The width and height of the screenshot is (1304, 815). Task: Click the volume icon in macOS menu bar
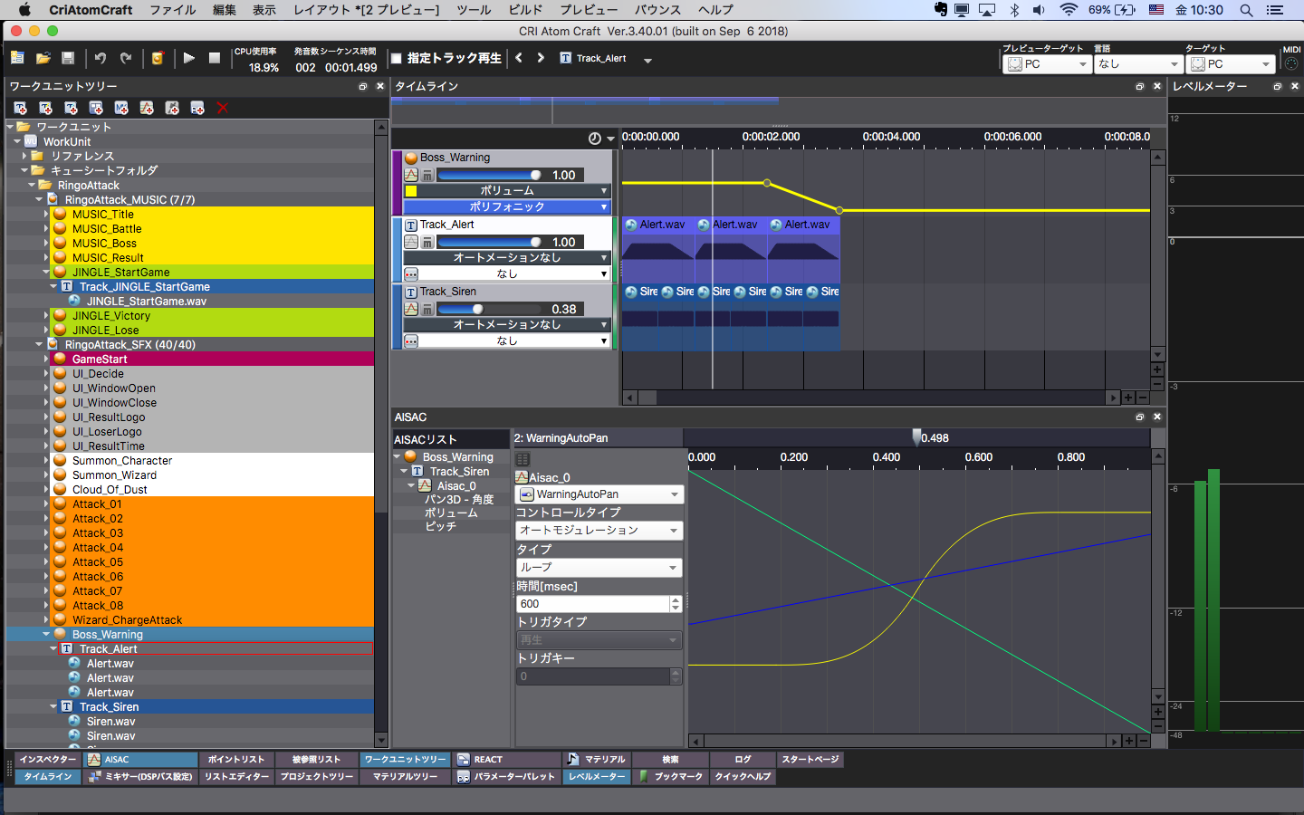(1039, 10)
